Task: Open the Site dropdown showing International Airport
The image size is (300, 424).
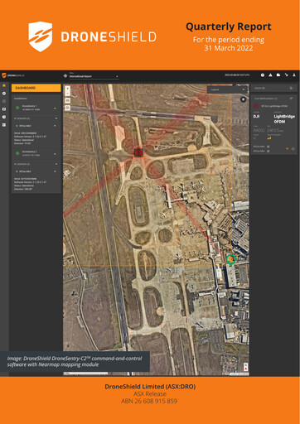Action: [x=94, y=76]
